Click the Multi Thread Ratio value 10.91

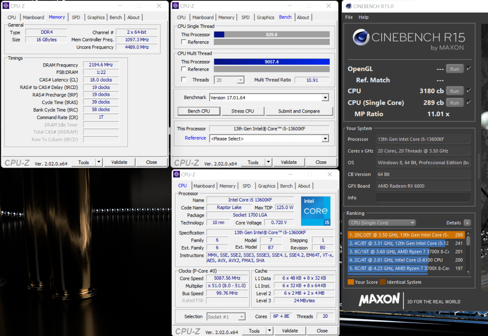point(312,80)
